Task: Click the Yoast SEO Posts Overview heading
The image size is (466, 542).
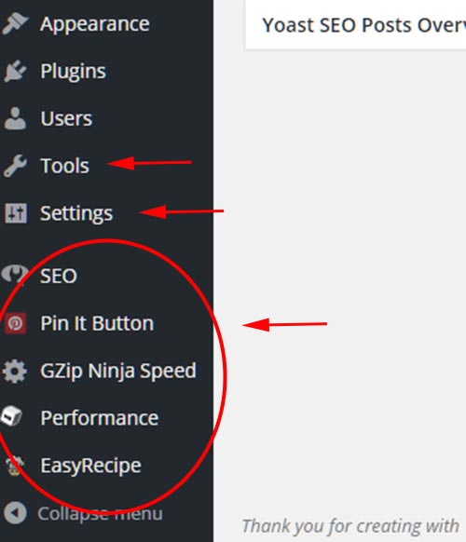Action: coord(363,25)
